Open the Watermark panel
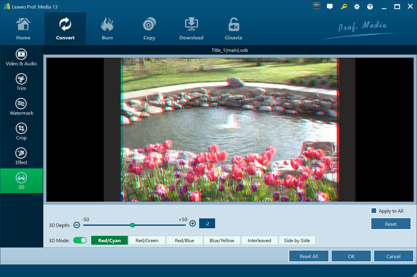This screenshot has height=277, width=417. [x=21, y=107]
